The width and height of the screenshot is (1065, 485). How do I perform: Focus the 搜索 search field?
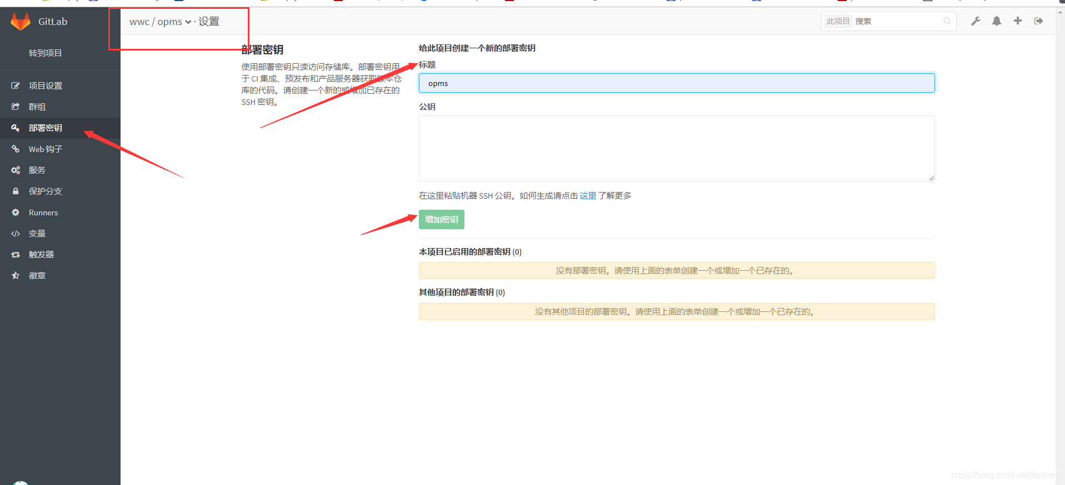coord(897,21)
